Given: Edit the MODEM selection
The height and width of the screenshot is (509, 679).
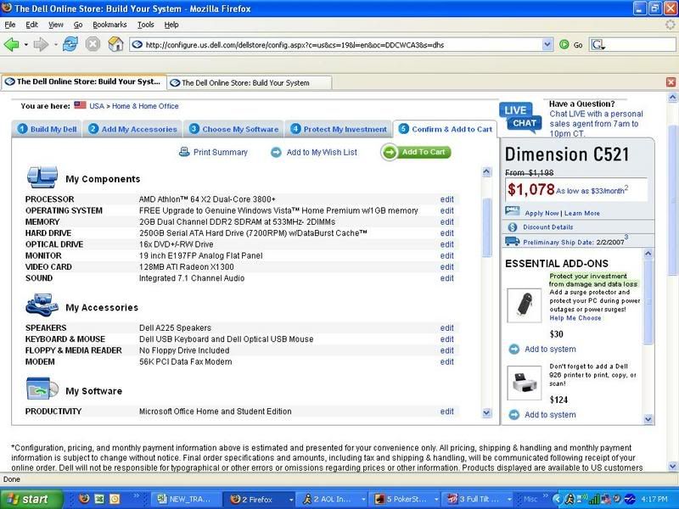Looking at the screenshot, I should coord(447,362).
